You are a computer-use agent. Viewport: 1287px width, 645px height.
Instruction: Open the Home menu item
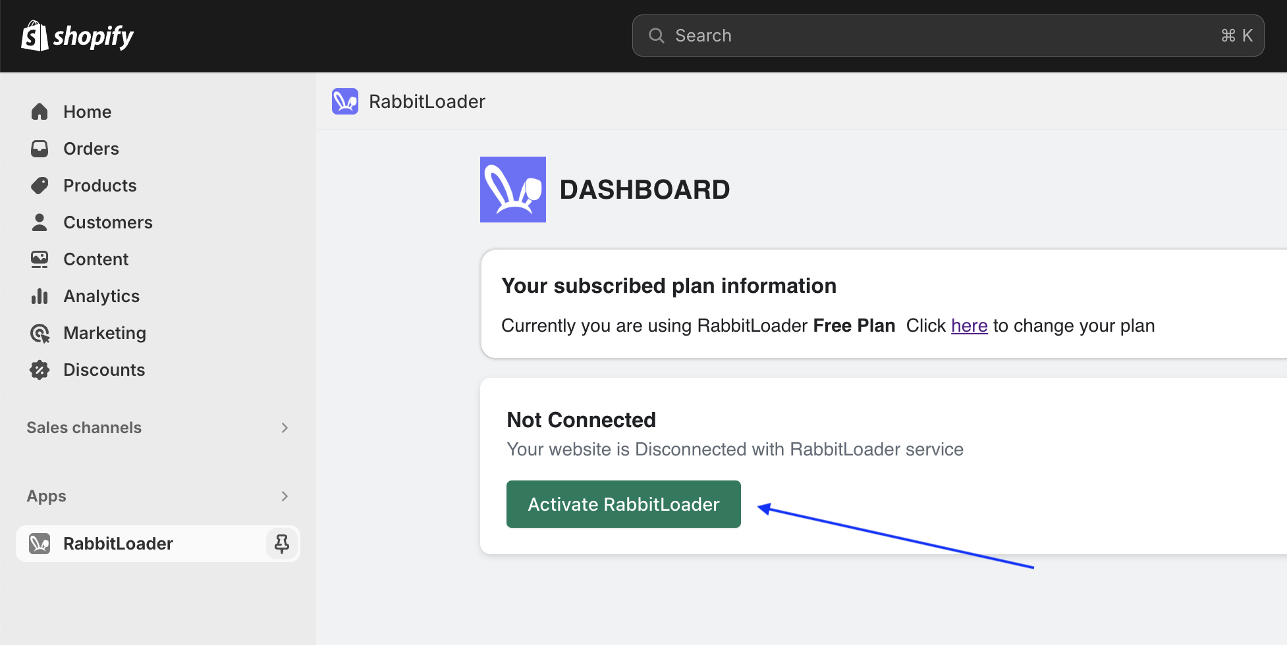(x=87, y=111)
